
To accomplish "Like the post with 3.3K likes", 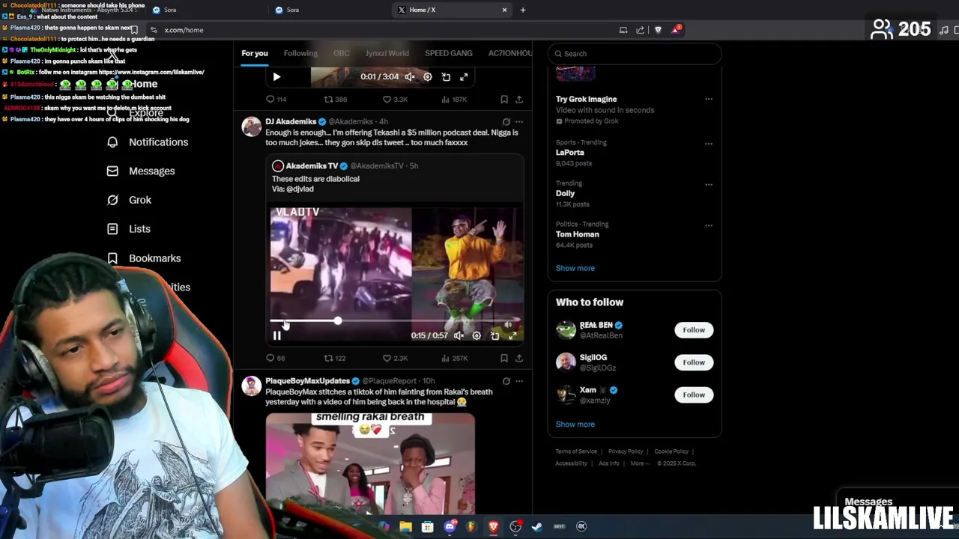I will [395, 100].
